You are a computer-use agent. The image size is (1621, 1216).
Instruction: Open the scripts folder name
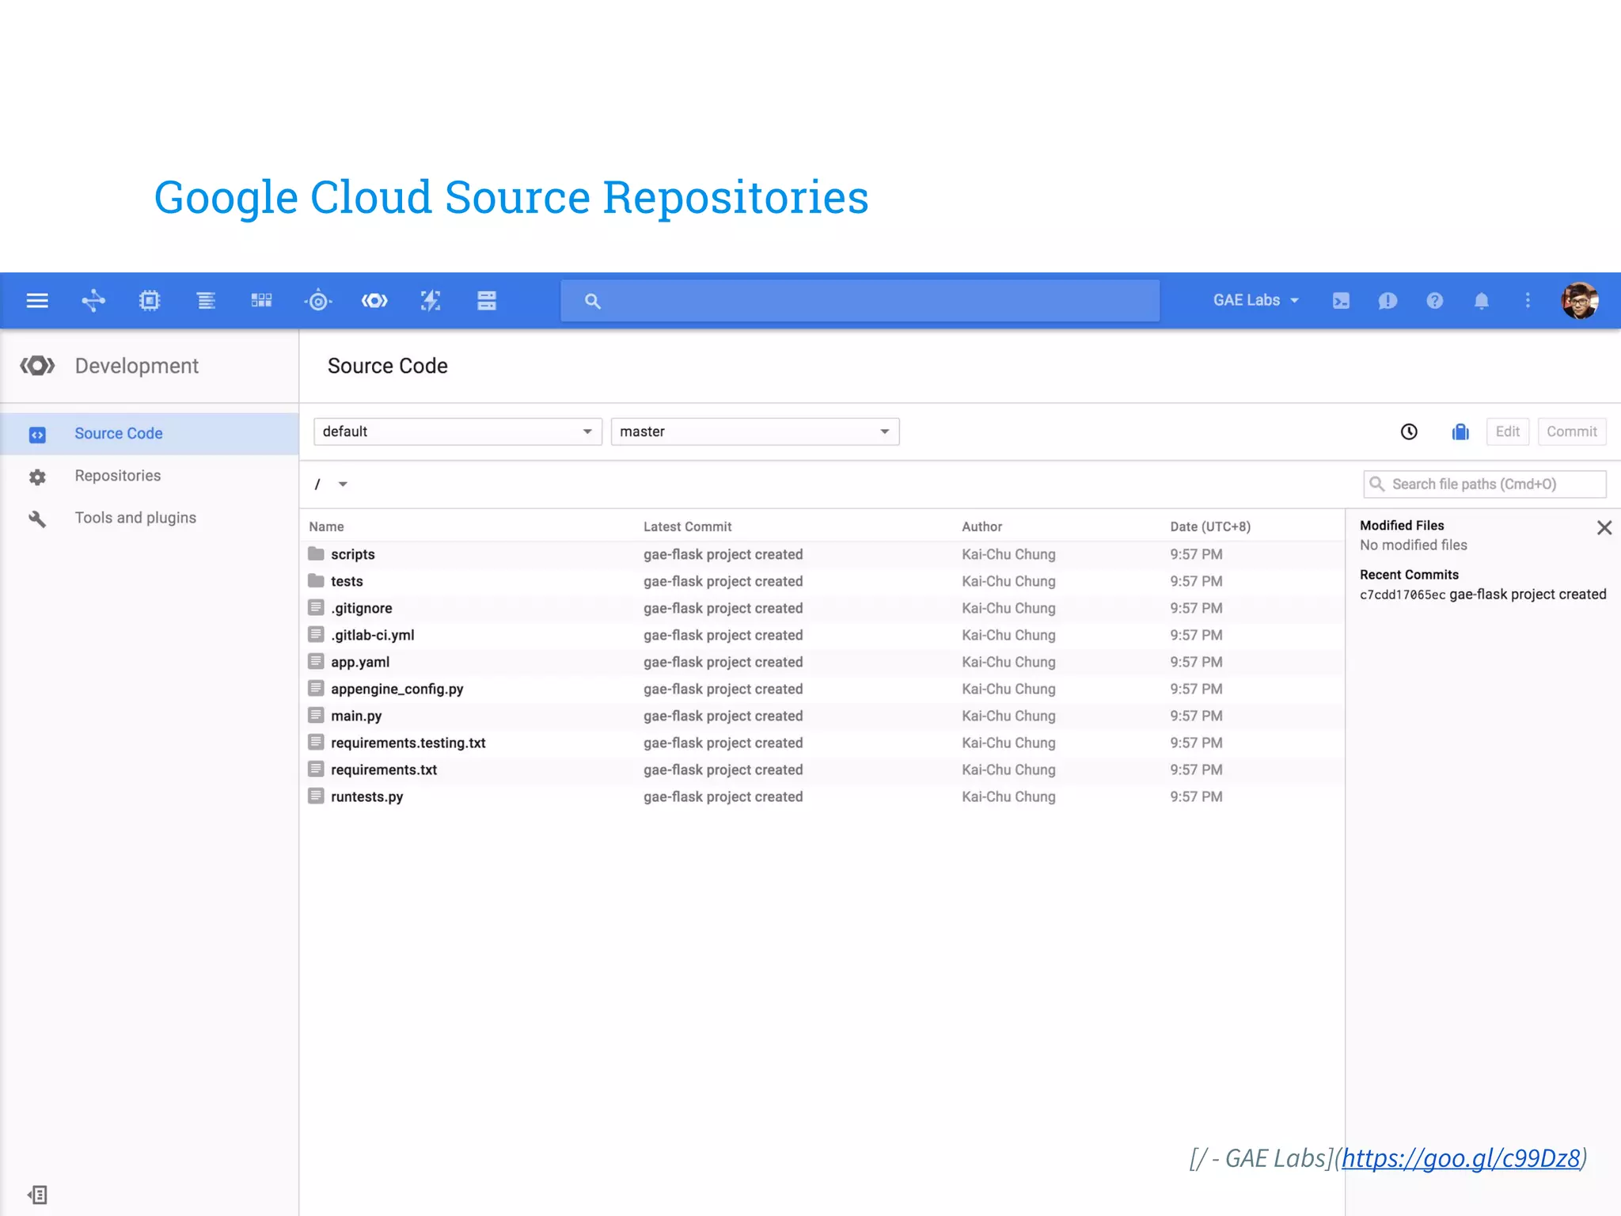[x=353, y=554]
